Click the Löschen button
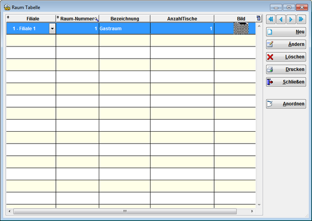This screenshot has width=312, height=221. point(286,57)
